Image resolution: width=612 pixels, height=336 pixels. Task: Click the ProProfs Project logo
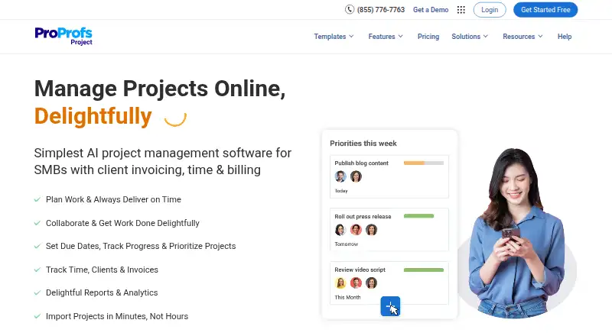63,36
